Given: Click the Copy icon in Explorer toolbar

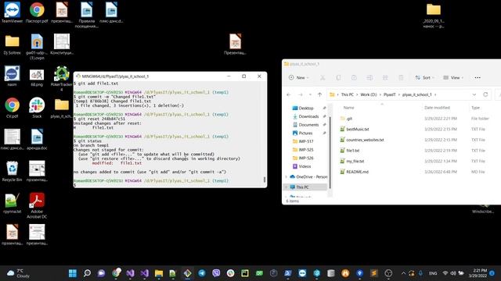Looking at the screenshot, I should (338, 78).
